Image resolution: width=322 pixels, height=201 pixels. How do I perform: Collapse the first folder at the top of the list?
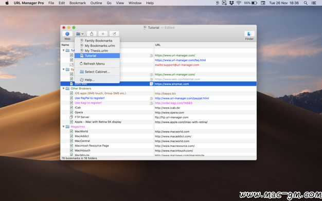tap(63, 50)
